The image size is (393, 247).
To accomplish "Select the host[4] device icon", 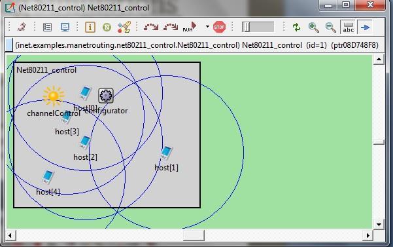I will click(x=48, y=177).
